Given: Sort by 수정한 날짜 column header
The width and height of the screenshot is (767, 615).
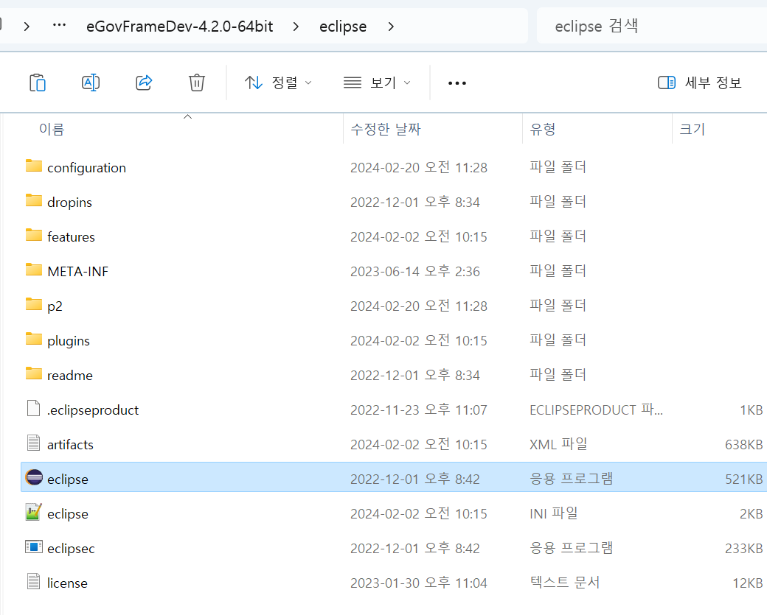Looking at the screenshot, I should pyautogui.click(x=385, y=129).
